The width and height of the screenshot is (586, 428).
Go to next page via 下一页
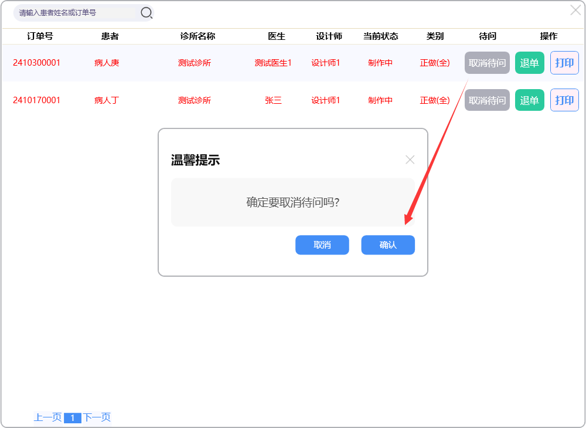97,417
